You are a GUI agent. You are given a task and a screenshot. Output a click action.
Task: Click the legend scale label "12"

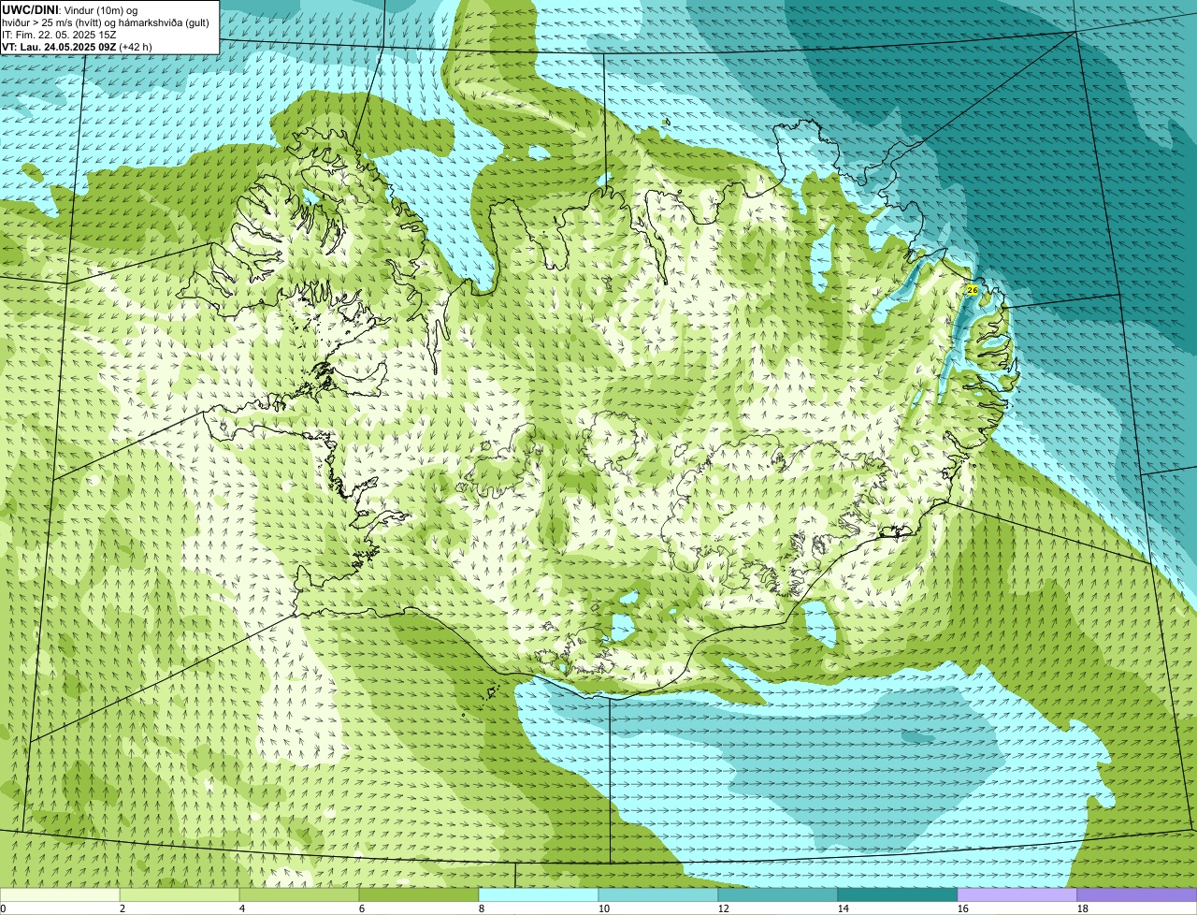coord(724,908)
